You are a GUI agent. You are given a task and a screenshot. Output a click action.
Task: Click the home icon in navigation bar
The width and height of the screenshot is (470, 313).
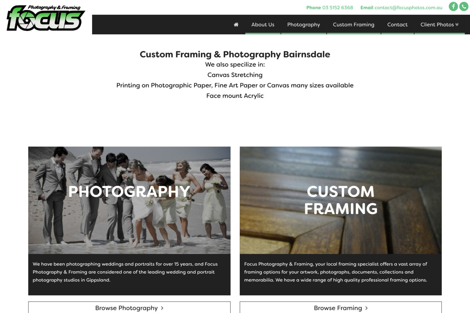click(236, 24)
